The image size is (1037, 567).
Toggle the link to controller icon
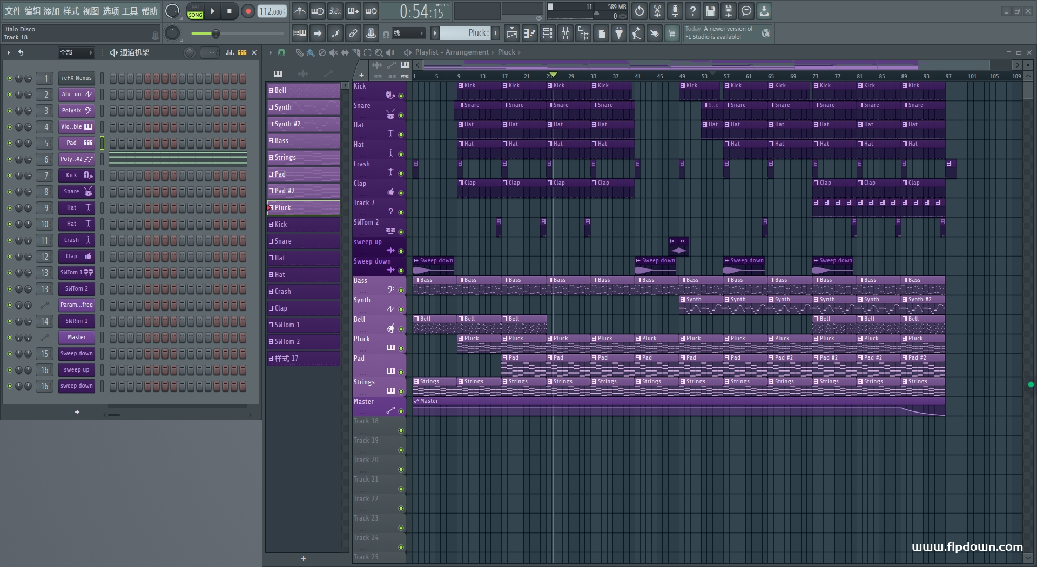353,33
